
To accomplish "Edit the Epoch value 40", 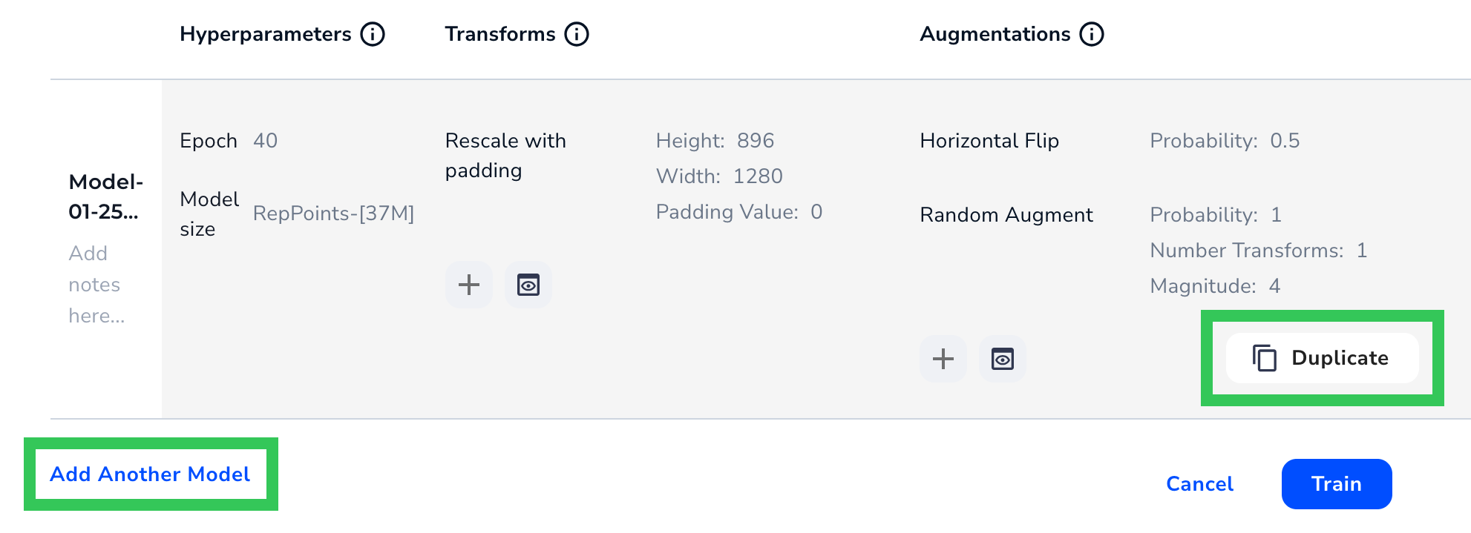I will pos(265,141).
